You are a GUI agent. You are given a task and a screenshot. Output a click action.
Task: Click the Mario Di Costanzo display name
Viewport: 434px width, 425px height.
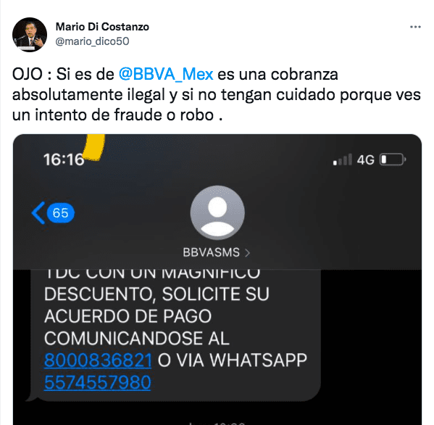coord(102,27)
